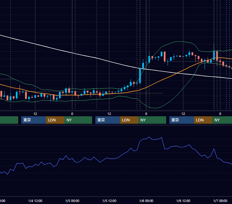The width and height of the screenshot is (232, 204).
Task: Select the 東京 session block on 1/5
Action: coord(107,120)
